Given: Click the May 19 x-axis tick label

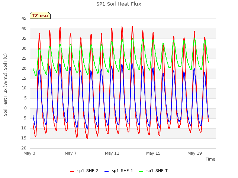Looking at the screenshot, I should 194,153.
